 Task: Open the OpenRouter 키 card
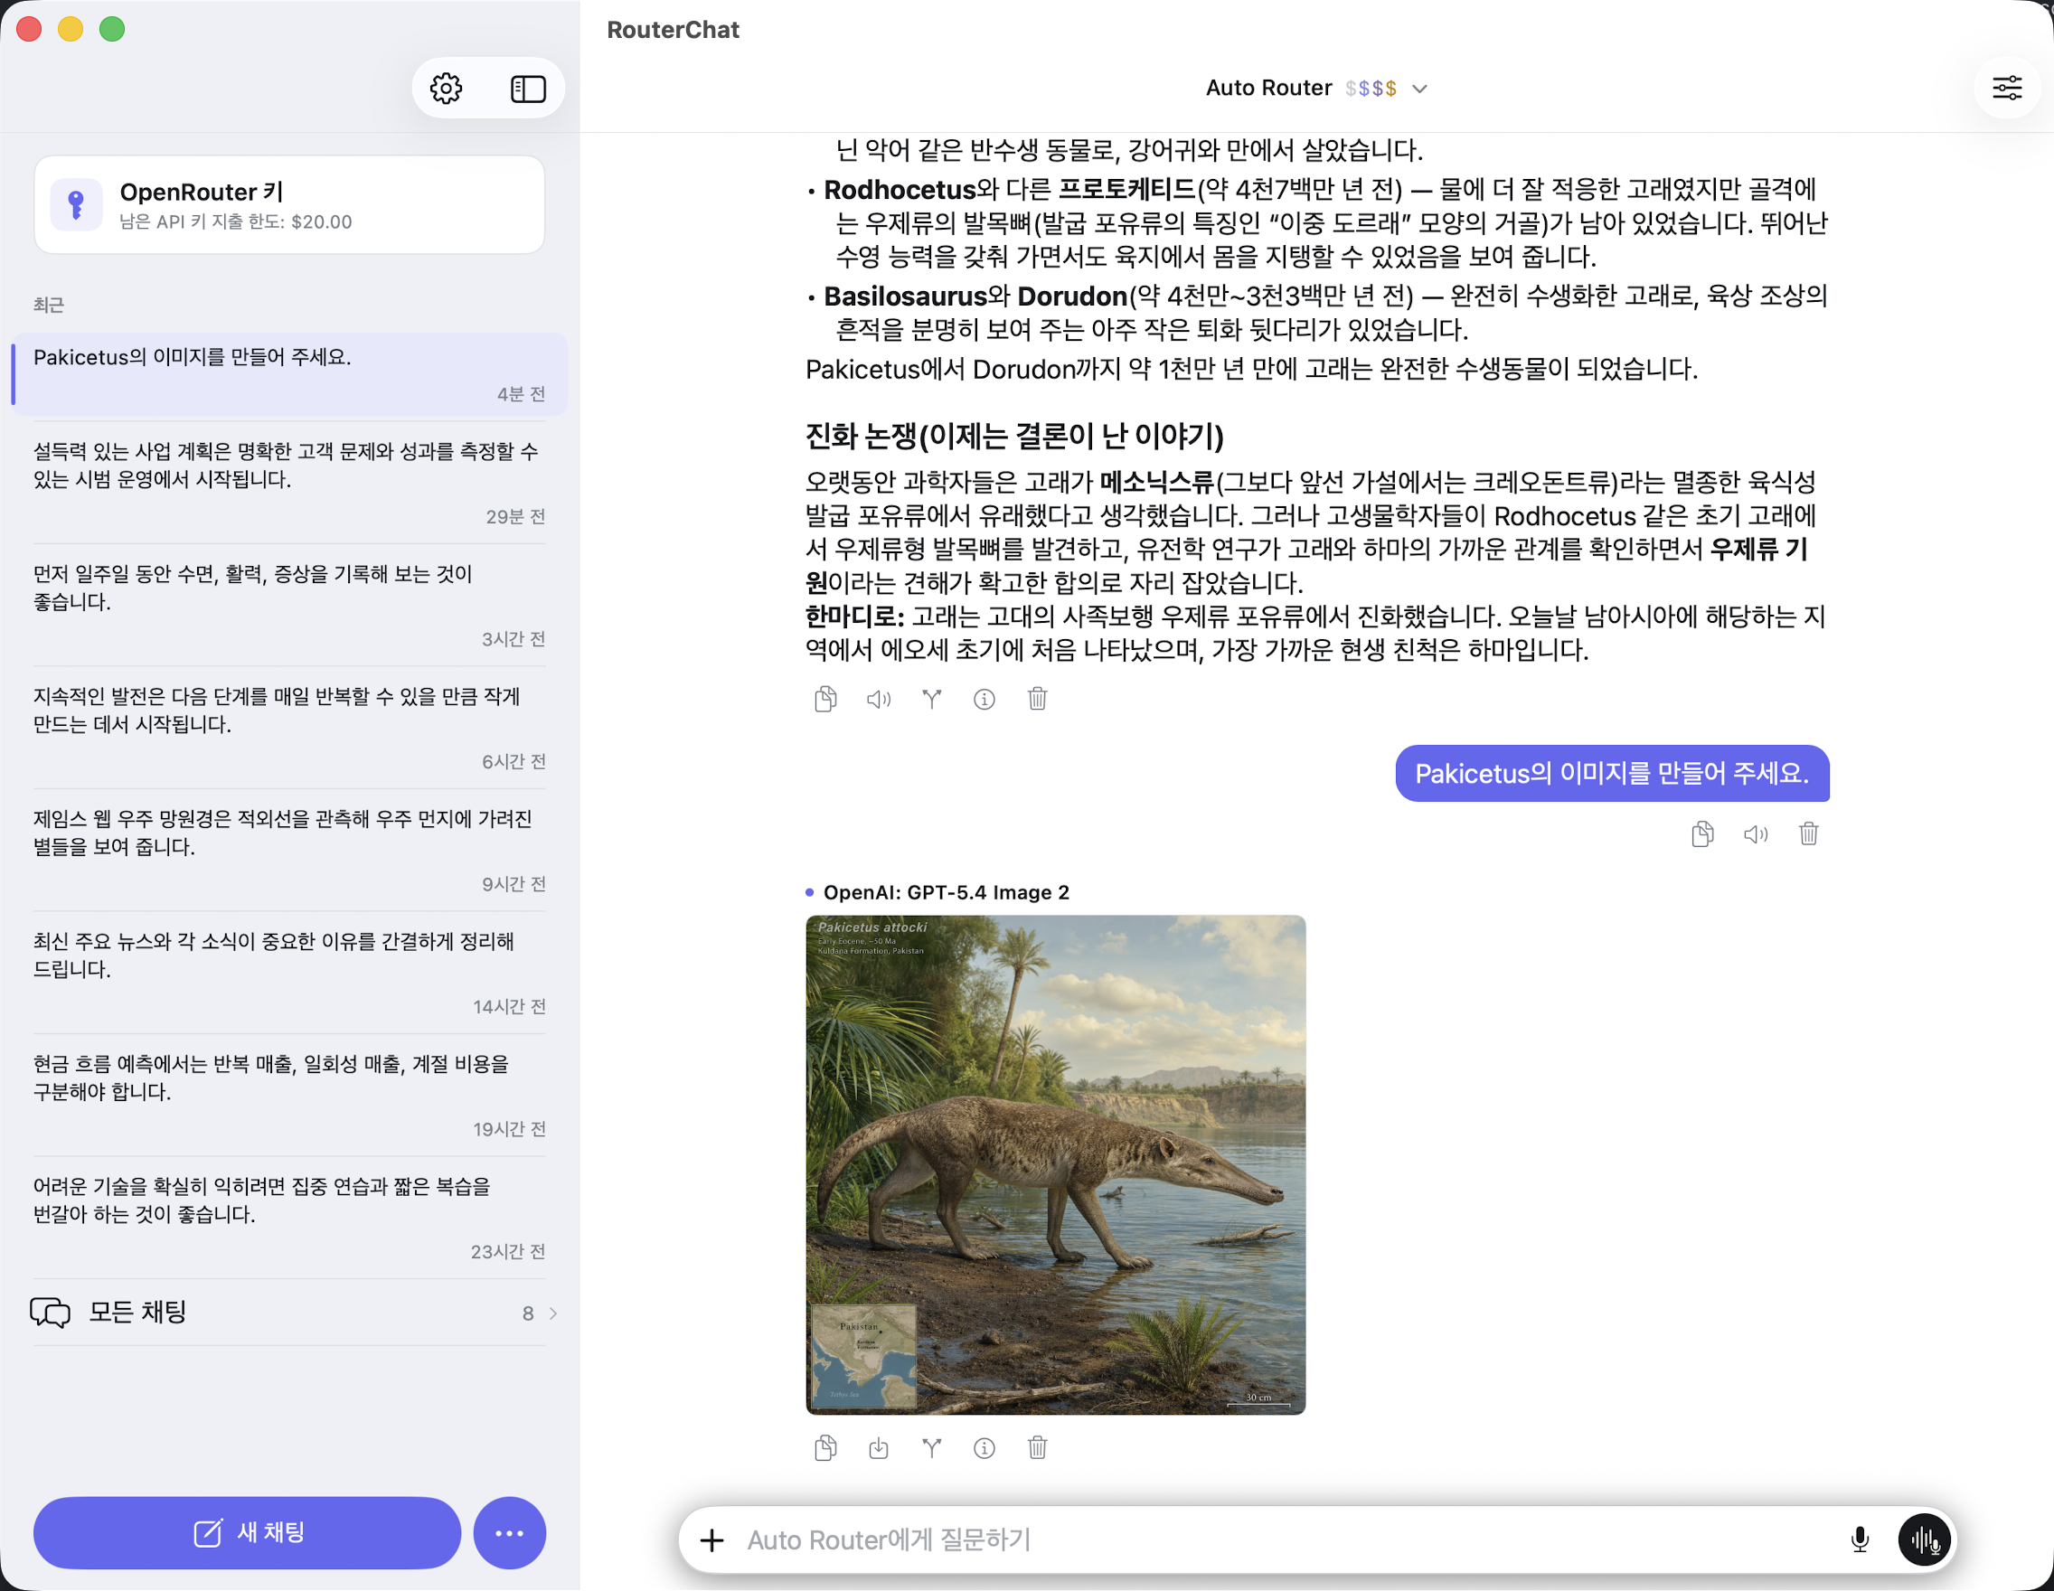tap(289, 205)
